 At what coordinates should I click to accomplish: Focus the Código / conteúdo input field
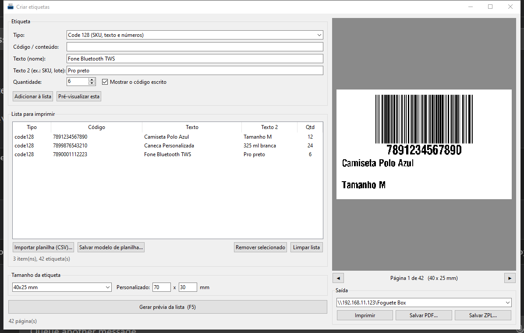[x=195, y=47]
